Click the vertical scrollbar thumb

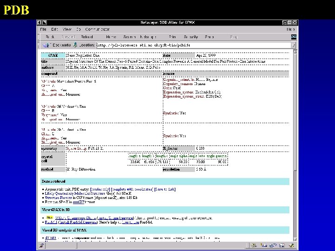pyautogui.click(x=295, y=112)
